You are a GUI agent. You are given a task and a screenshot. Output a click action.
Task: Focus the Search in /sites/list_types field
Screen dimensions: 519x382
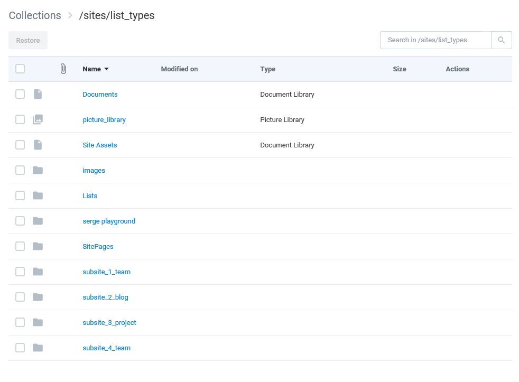click(x=435, y=40)
